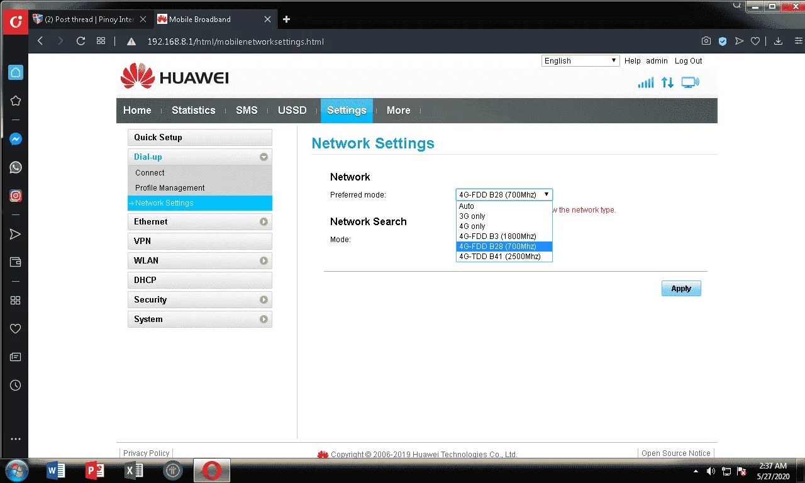
Task: Click the not-secure warning icon
Action: tap(131, 42)
